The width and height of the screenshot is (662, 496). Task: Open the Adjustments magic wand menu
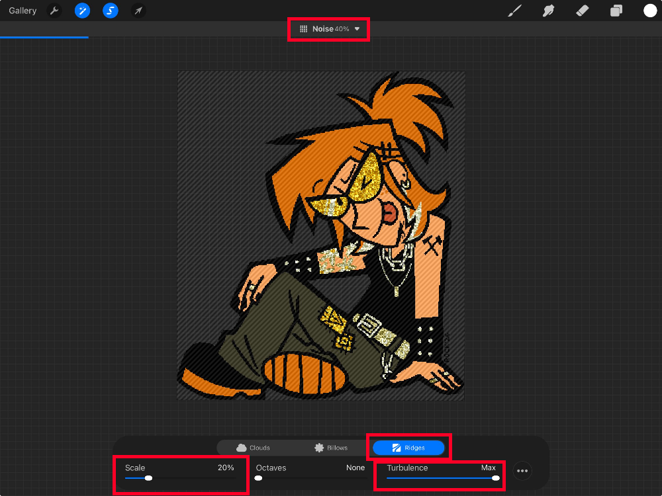(83, 11)
